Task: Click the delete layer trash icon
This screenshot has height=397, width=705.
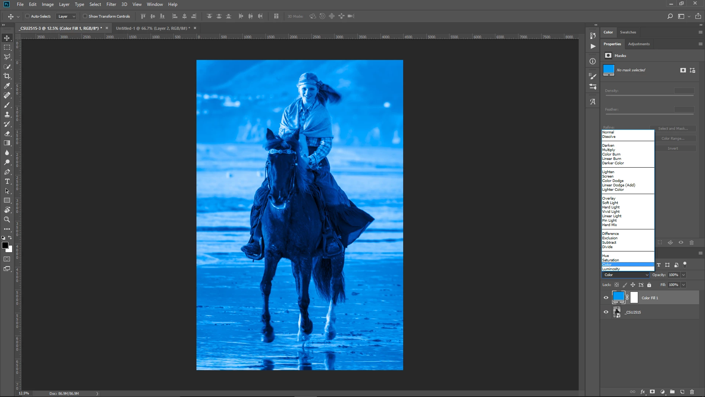Action: tap(692, 392)
